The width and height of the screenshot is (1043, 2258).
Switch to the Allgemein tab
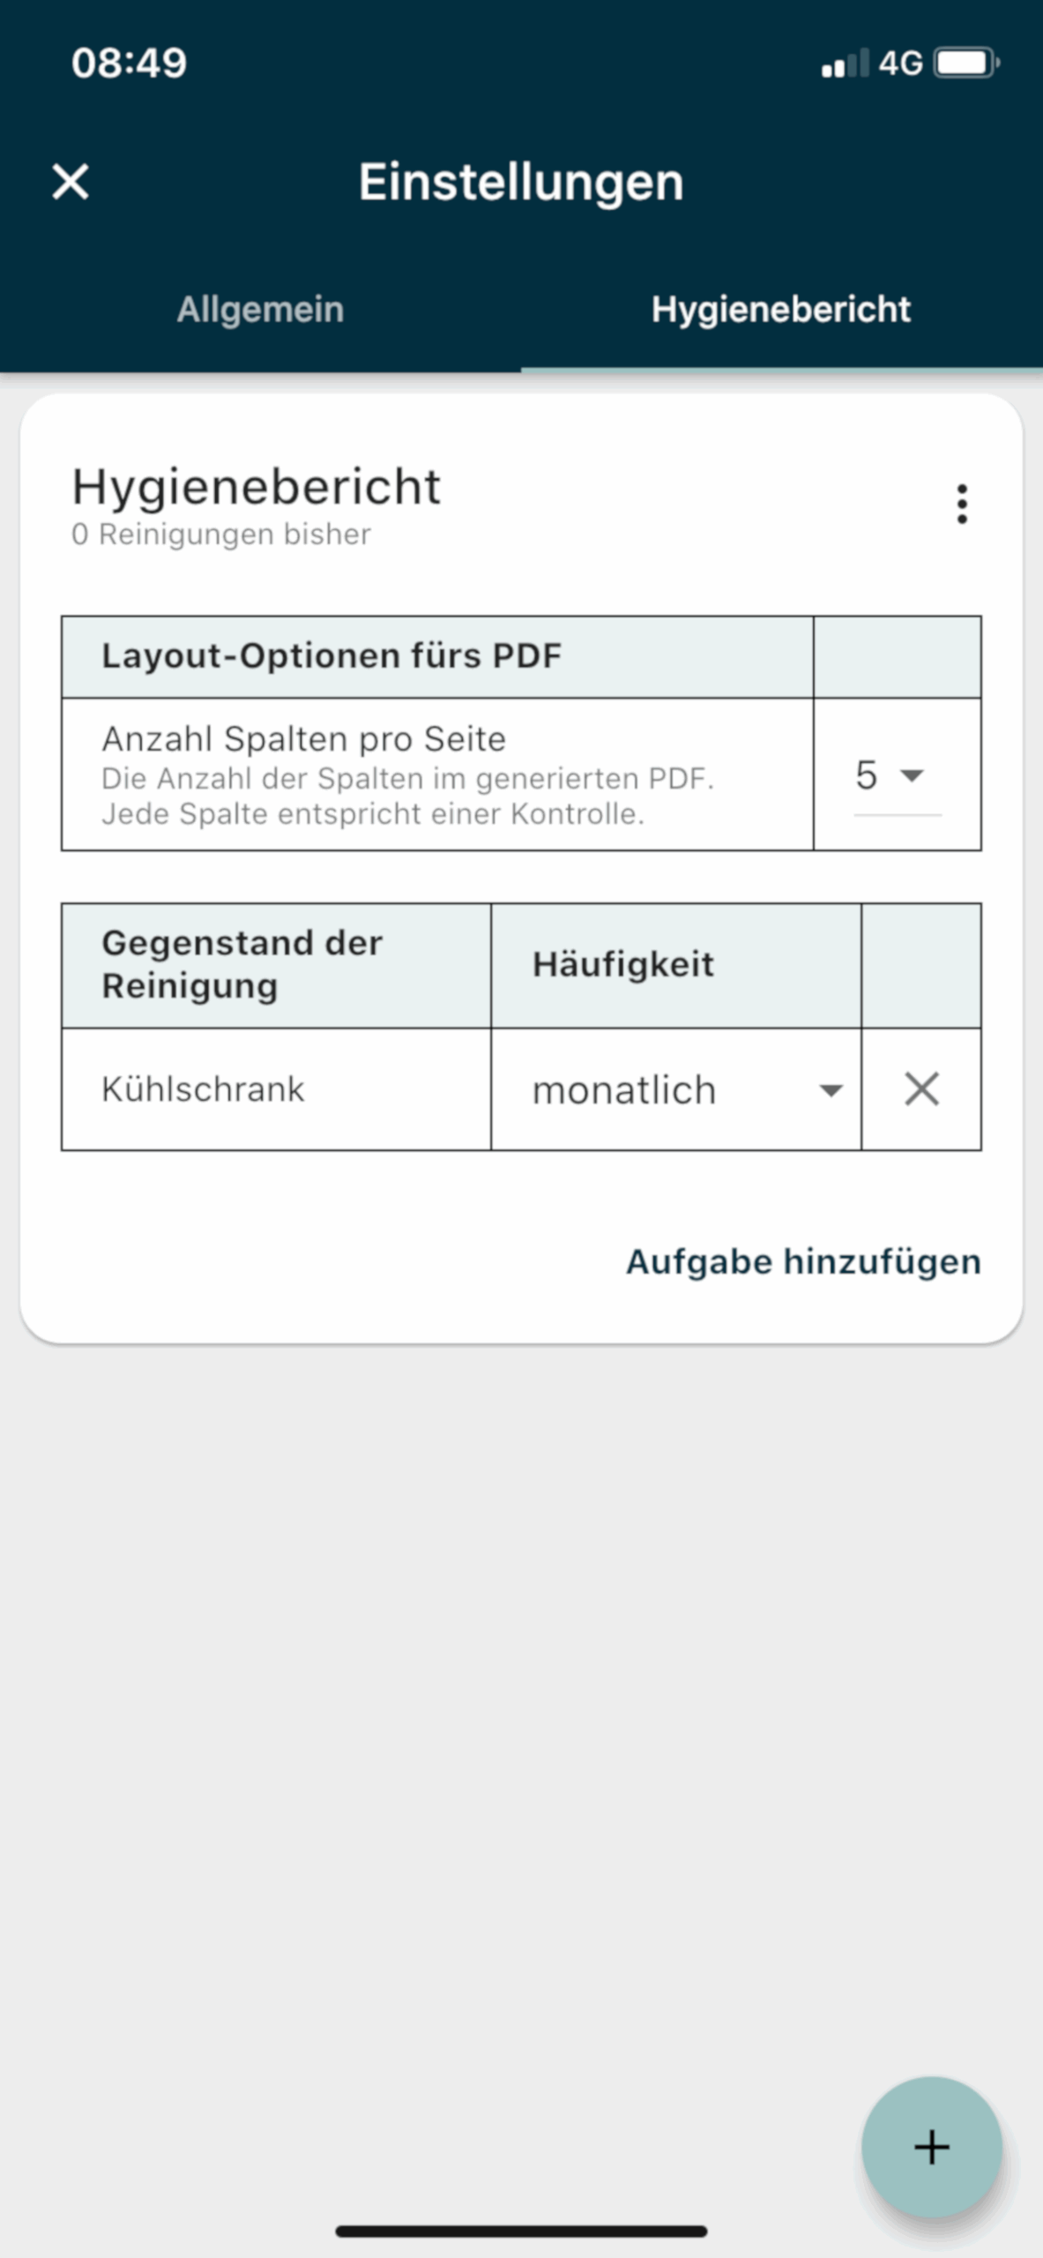click(x=260, y=310)
